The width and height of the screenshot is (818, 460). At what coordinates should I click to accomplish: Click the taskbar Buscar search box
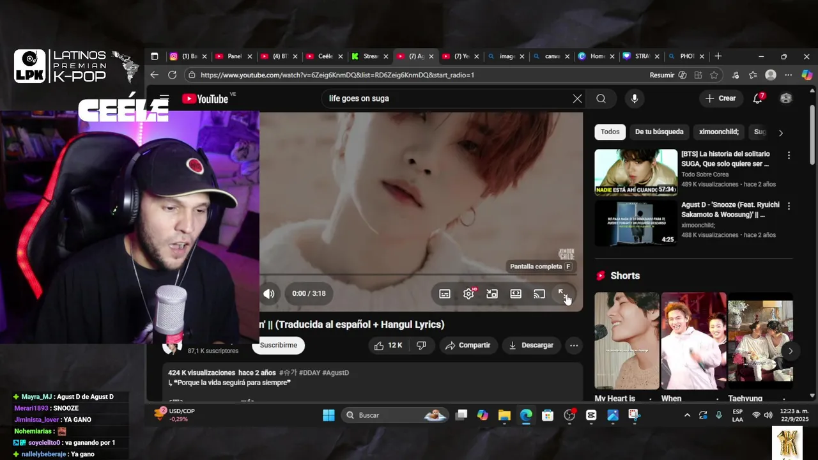tap(396, 415)
